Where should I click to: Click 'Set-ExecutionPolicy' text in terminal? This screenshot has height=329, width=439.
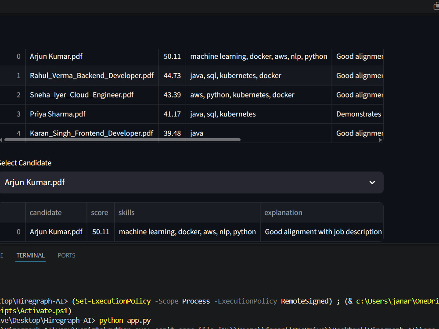click(113, 301)
